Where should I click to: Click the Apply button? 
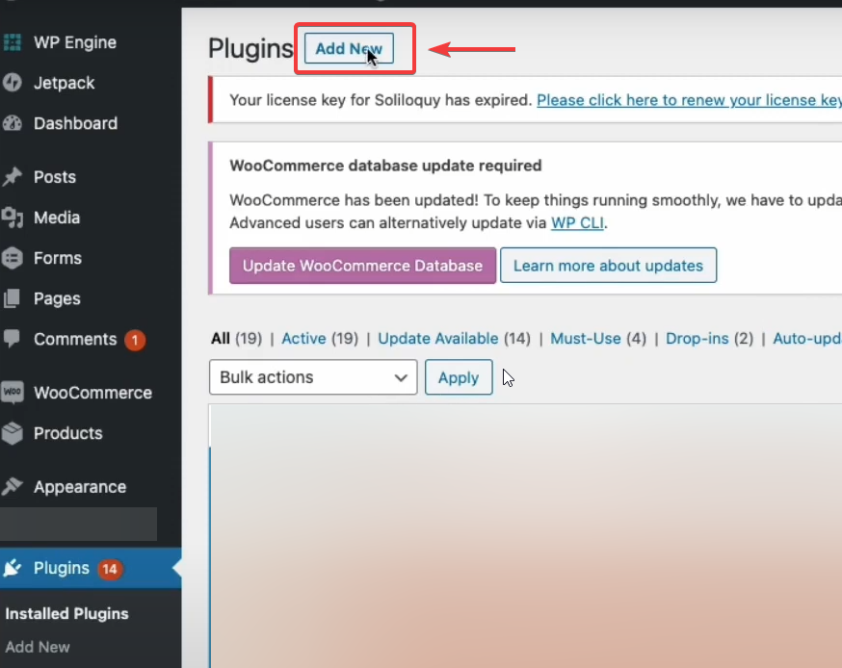coord(459,377)
